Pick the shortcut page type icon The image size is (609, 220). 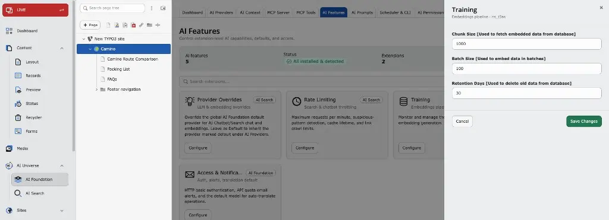coord(125,25)
